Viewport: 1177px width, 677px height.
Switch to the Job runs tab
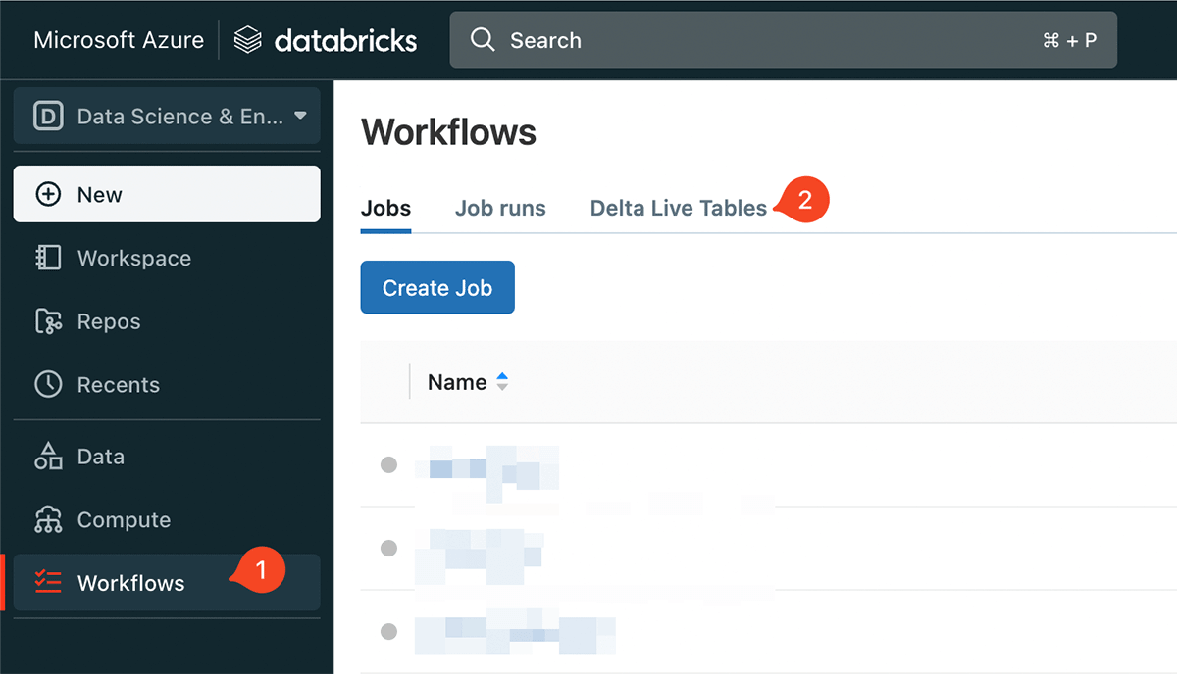(x=500, y=208)
